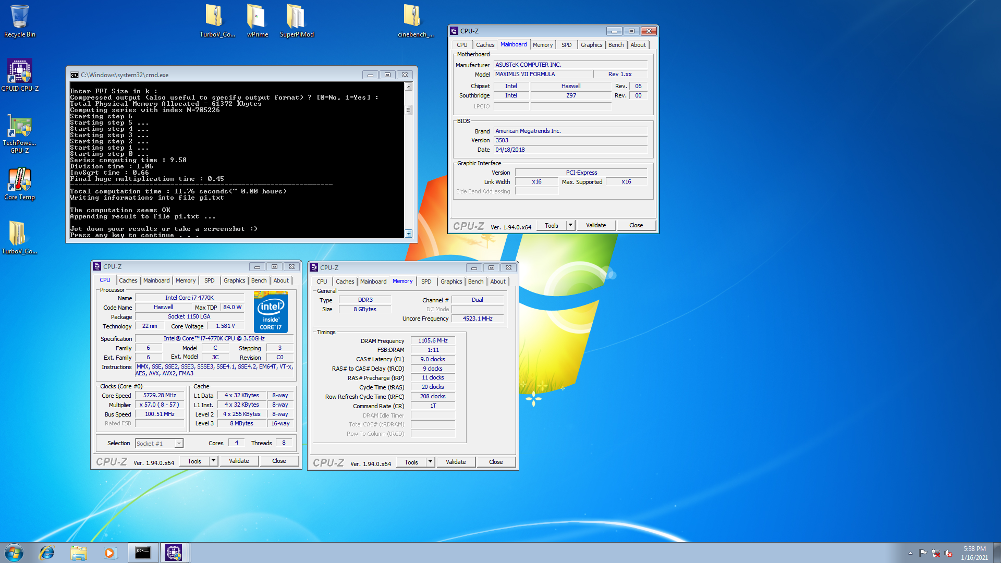Image resolution: width=1001 pixels, height=563 pixels.
Task: Switch to cmd.exe taskbar button
Action: coord(143,553)
